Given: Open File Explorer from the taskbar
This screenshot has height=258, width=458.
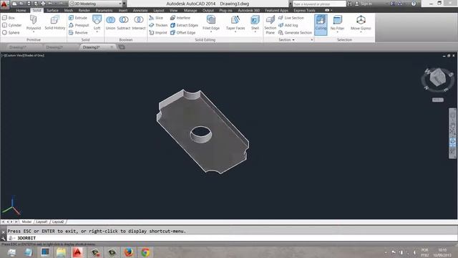Looking at the screenshot, I should pyautogui.click(x=61, y=252).
